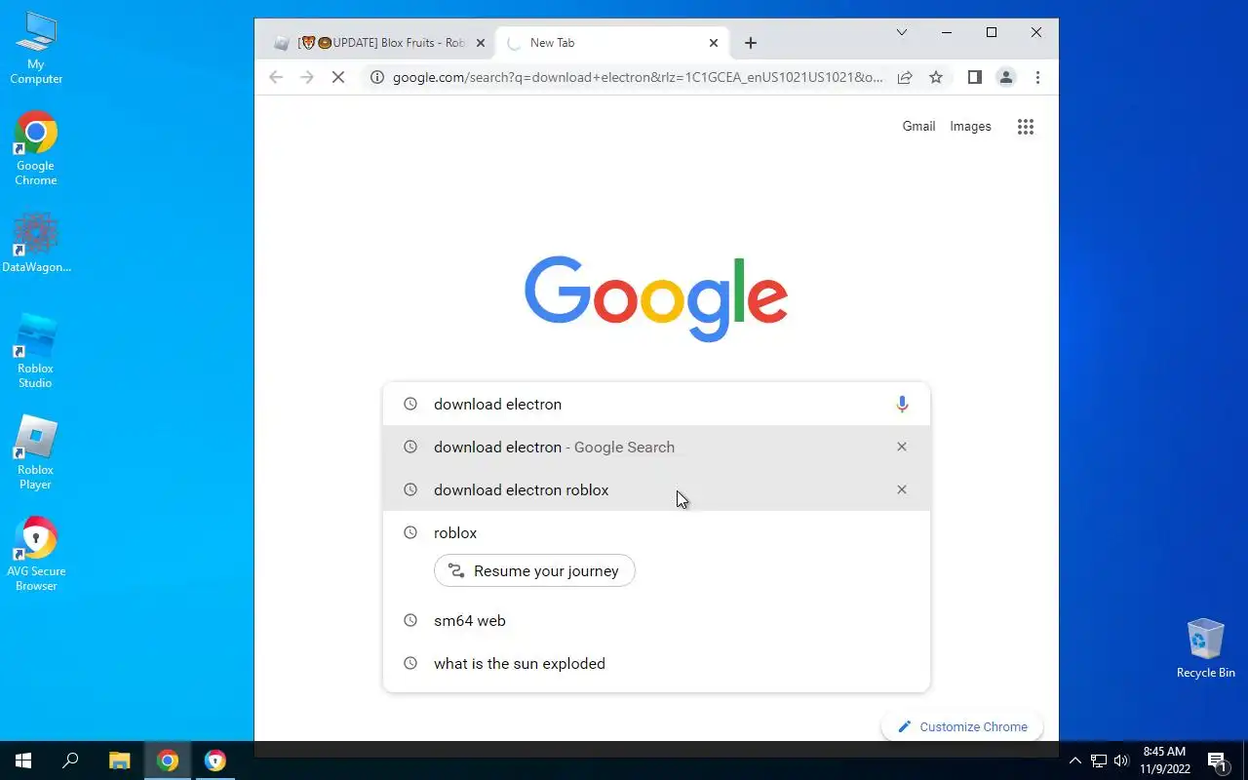Close the New Tab tab
Screen dimensions: 1248x780
pyautogui.click(x=714, y=43)
